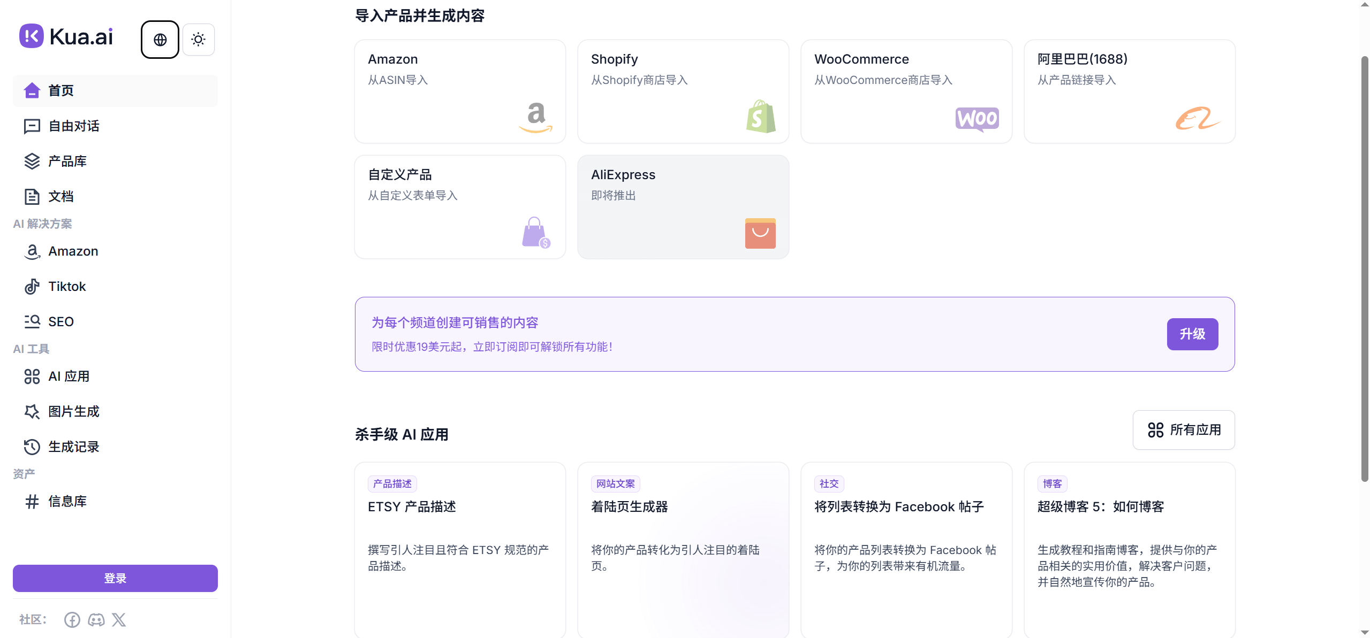Screen dimensions: 1370x638
Task: Click the 产品描述 tag label
Action: [x=392, y=484]
